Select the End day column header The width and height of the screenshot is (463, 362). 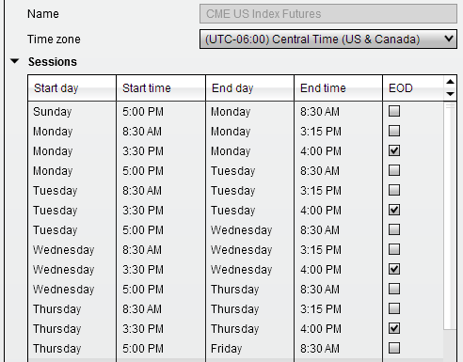coord(249,88)
